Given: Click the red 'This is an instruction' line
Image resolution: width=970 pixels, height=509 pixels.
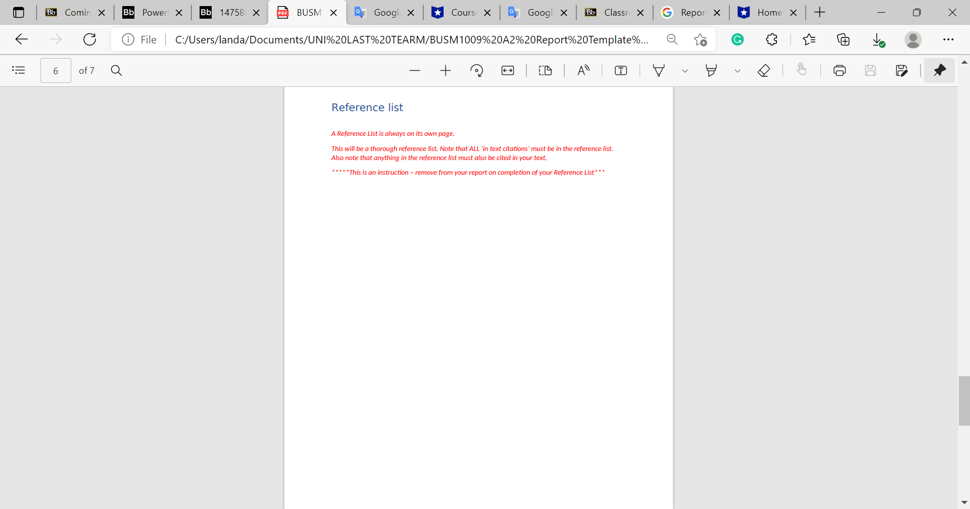Looking at the screenshot, I should (x=468, y=173).
